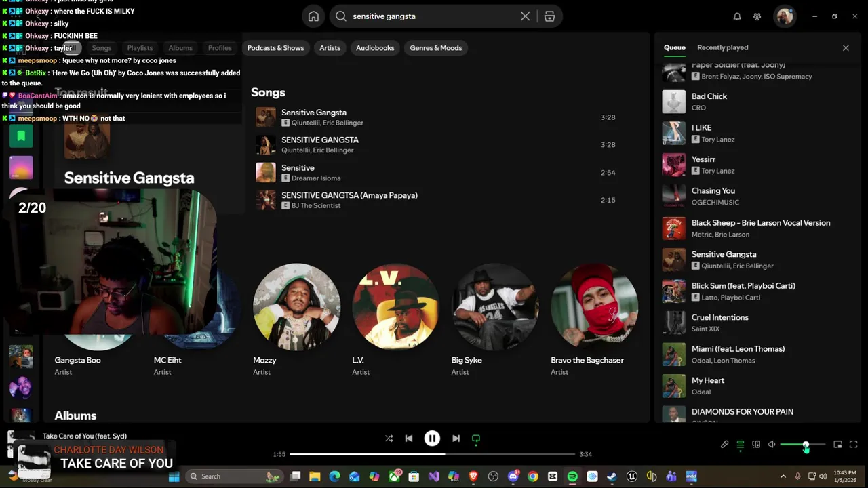Open Bravo the Bagchaser artist card
868x488 pixels.
tap(594, 319)
